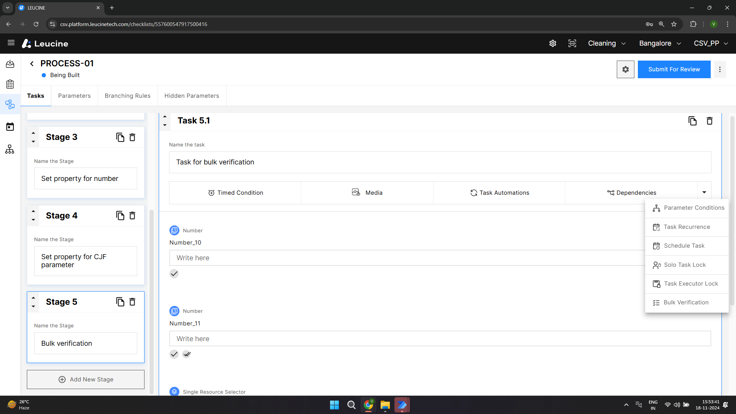Click the peer-verification double check under Number_11
This screenshot has width=736, height=414.
187,354
